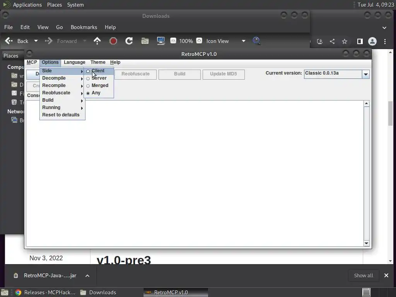
Task: Zoom out with the minus icon
Action: [173, 41]
